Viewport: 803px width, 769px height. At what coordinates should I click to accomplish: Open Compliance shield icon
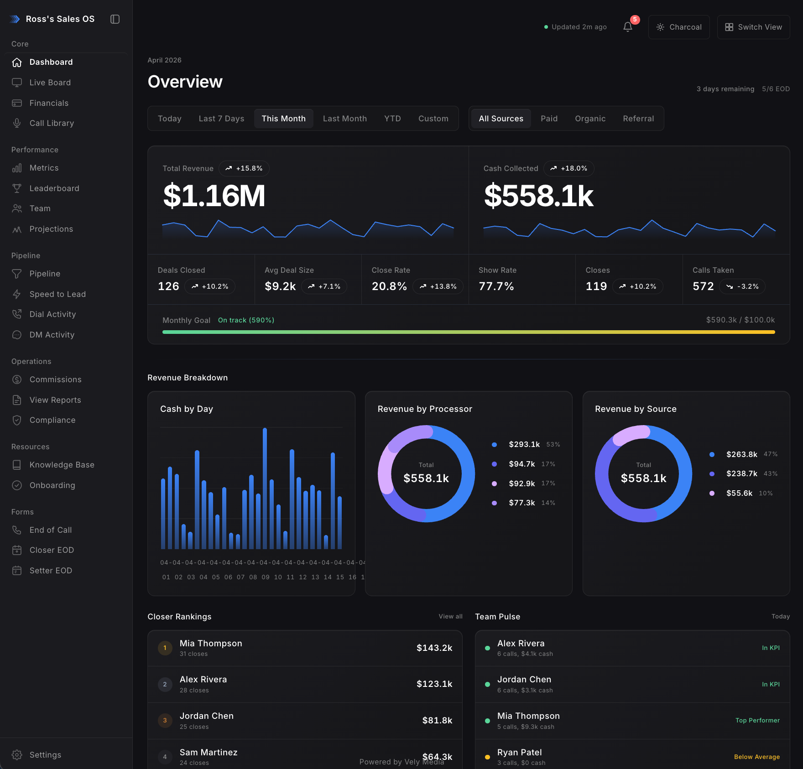click(x=17, y=420)
